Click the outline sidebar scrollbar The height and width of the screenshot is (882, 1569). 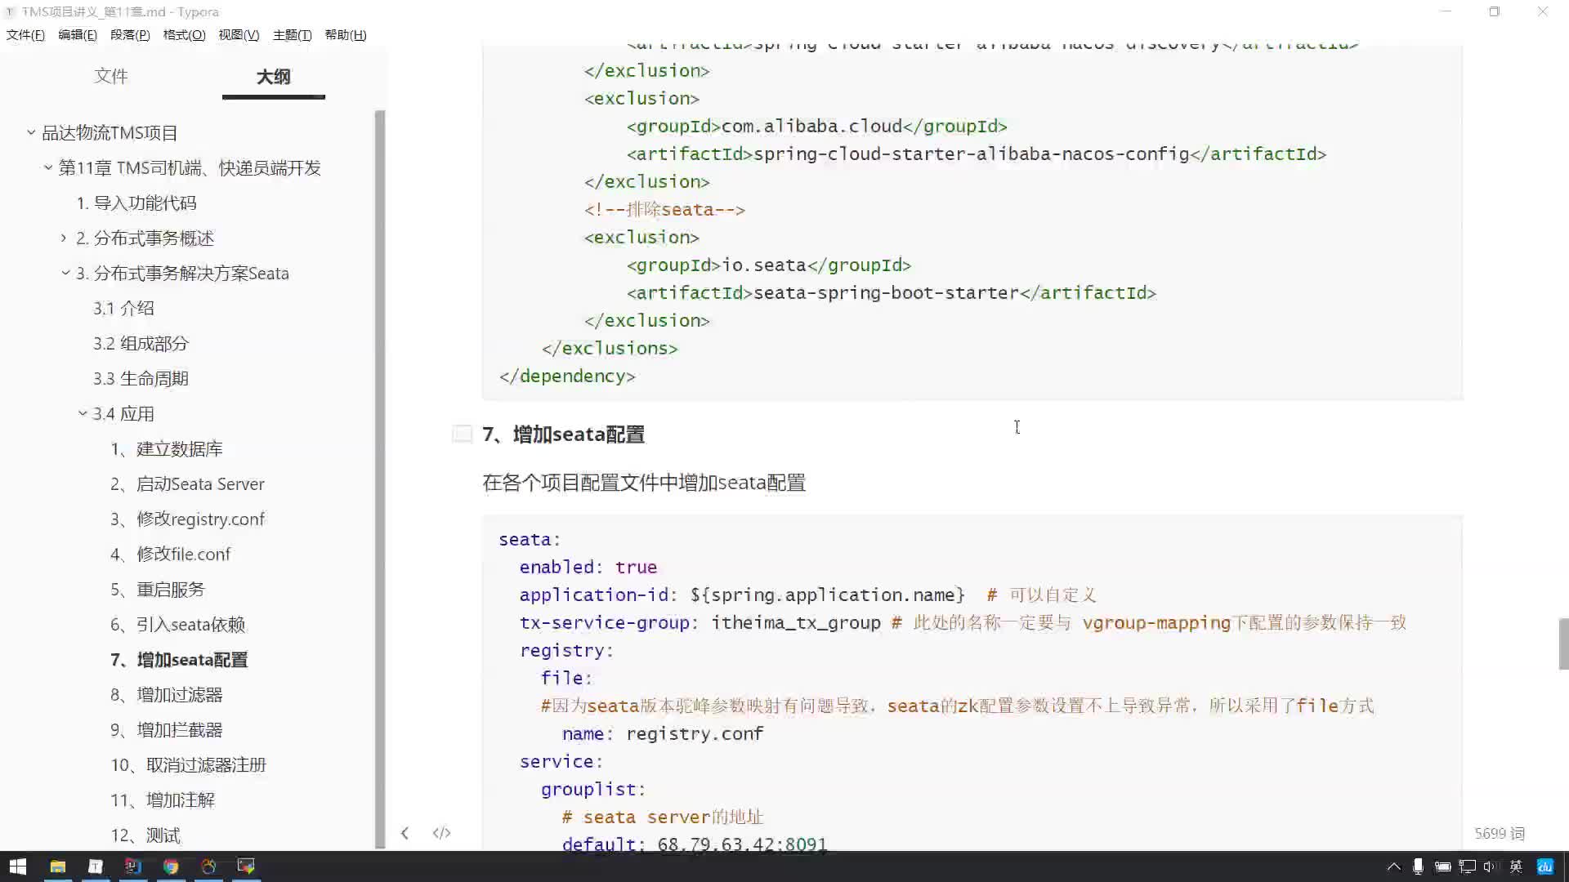click(x=379, y=479)
